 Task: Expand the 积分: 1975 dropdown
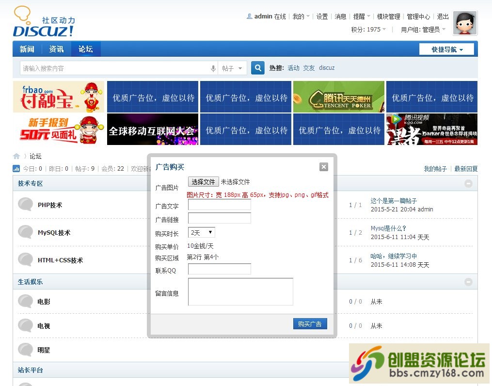(x=368, y=30)
